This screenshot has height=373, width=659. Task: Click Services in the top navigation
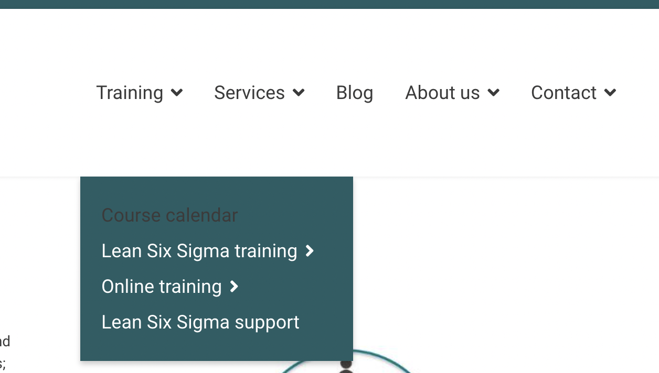pos(249,93)
